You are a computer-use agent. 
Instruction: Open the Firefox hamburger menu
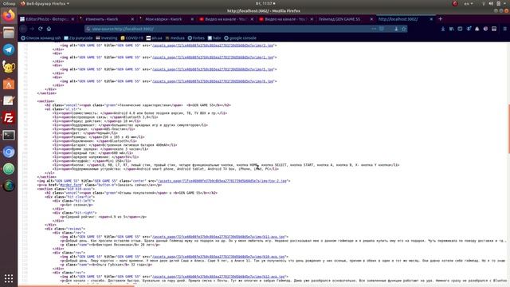click(x=504, y=29)
